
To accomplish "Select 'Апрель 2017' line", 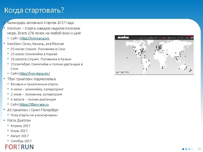I will (x=21, y=126).
